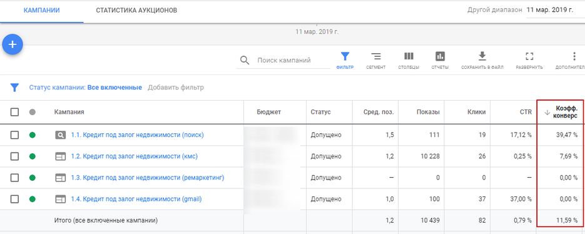The width and height of the screenshot is (585, 234).
Task: Switch to the Статистика аукционов tab
Action: coord(136,11)
